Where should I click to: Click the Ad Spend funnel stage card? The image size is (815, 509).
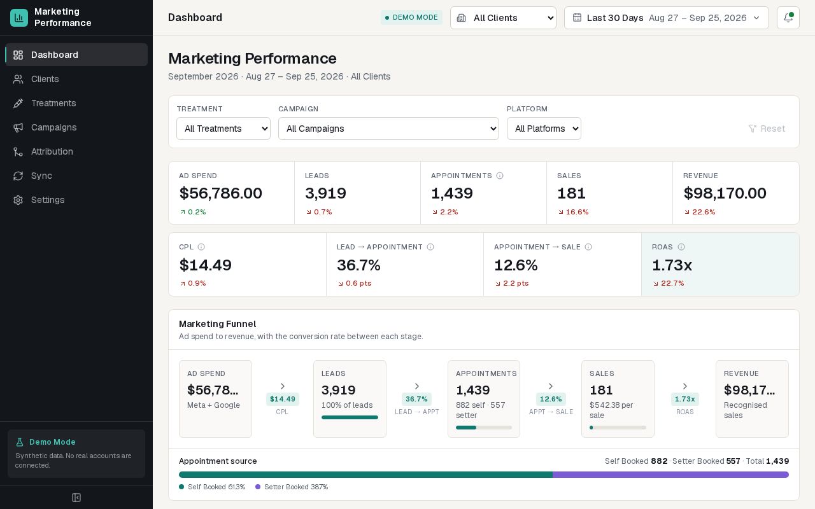215,399
